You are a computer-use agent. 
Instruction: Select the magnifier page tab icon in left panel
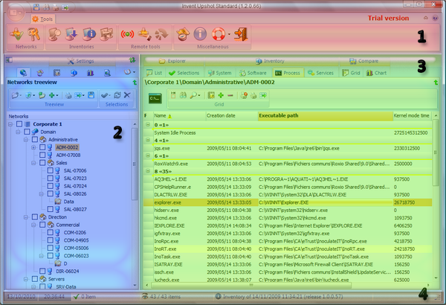pyautogui.click(x=107, y=73)
